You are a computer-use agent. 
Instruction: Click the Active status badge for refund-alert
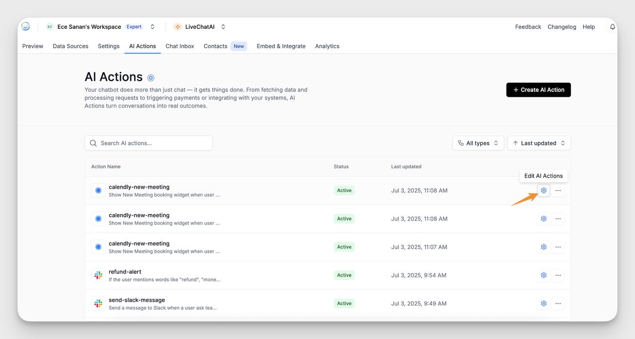tap(344, 275)
